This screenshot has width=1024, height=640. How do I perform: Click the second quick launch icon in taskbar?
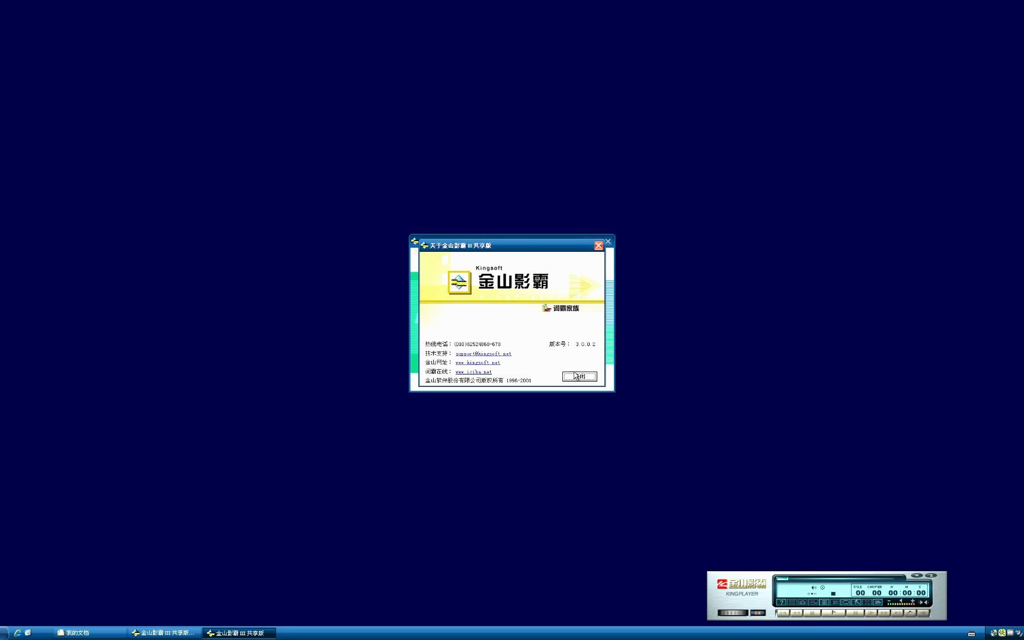point(28,633)
